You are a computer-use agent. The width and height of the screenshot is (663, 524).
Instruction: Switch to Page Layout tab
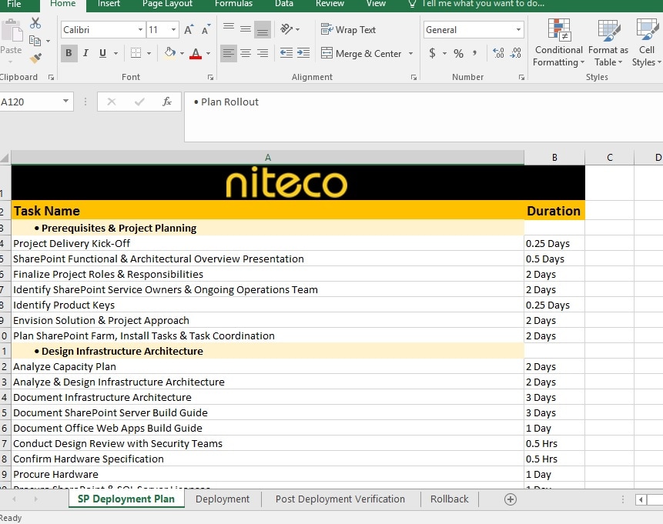point(167,4)
